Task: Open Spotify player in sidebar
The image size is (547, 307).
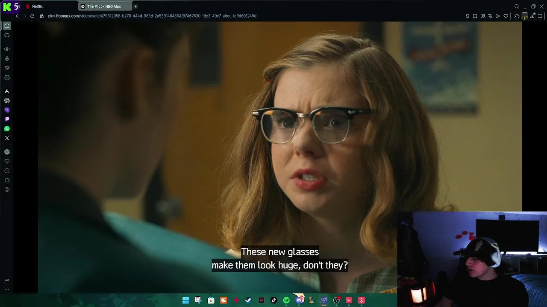Action: (7, 152)
